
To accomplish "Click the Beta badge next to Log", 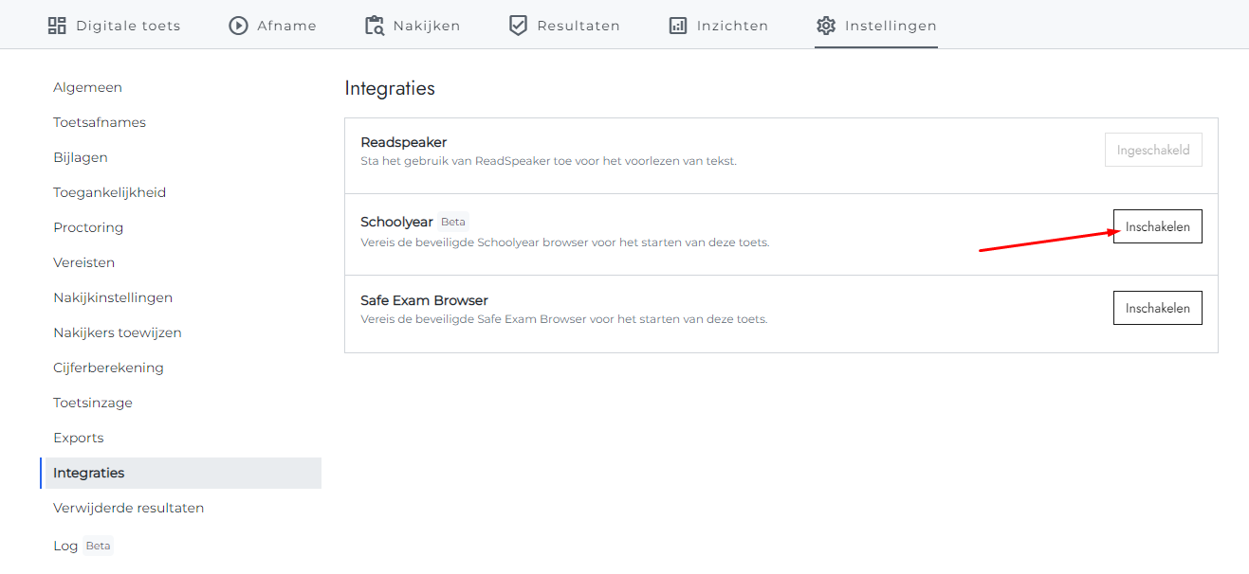I will click(x=98, y=546).
